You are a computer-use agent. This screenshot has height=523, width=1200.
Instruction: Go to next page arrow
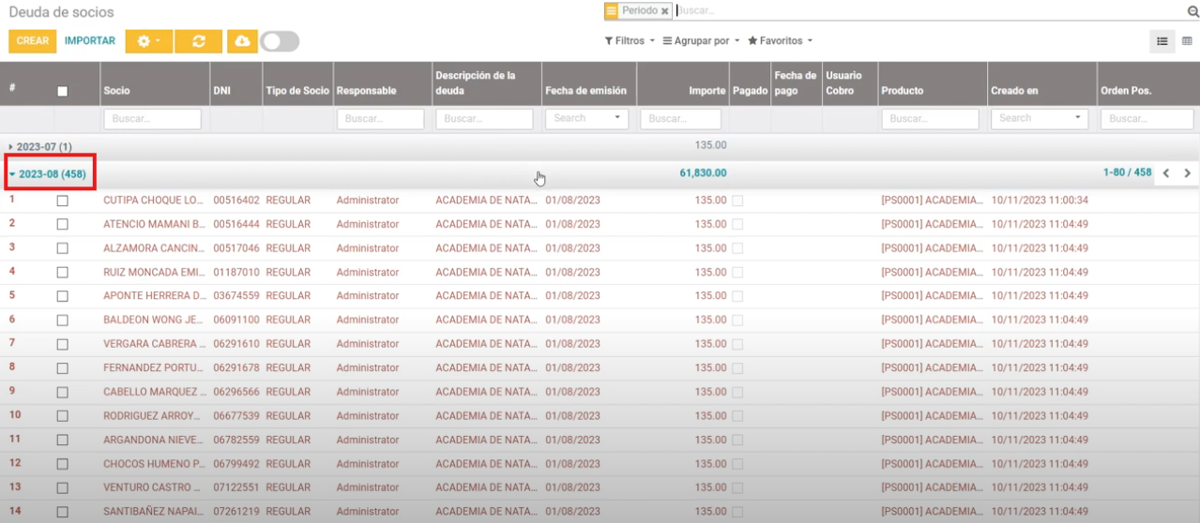point(1187,173)
